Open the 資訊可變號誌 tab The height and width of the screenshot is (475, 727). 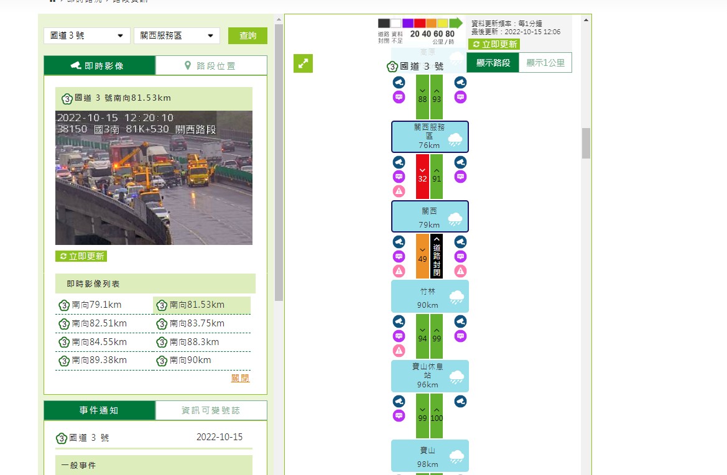coord(211,410)
